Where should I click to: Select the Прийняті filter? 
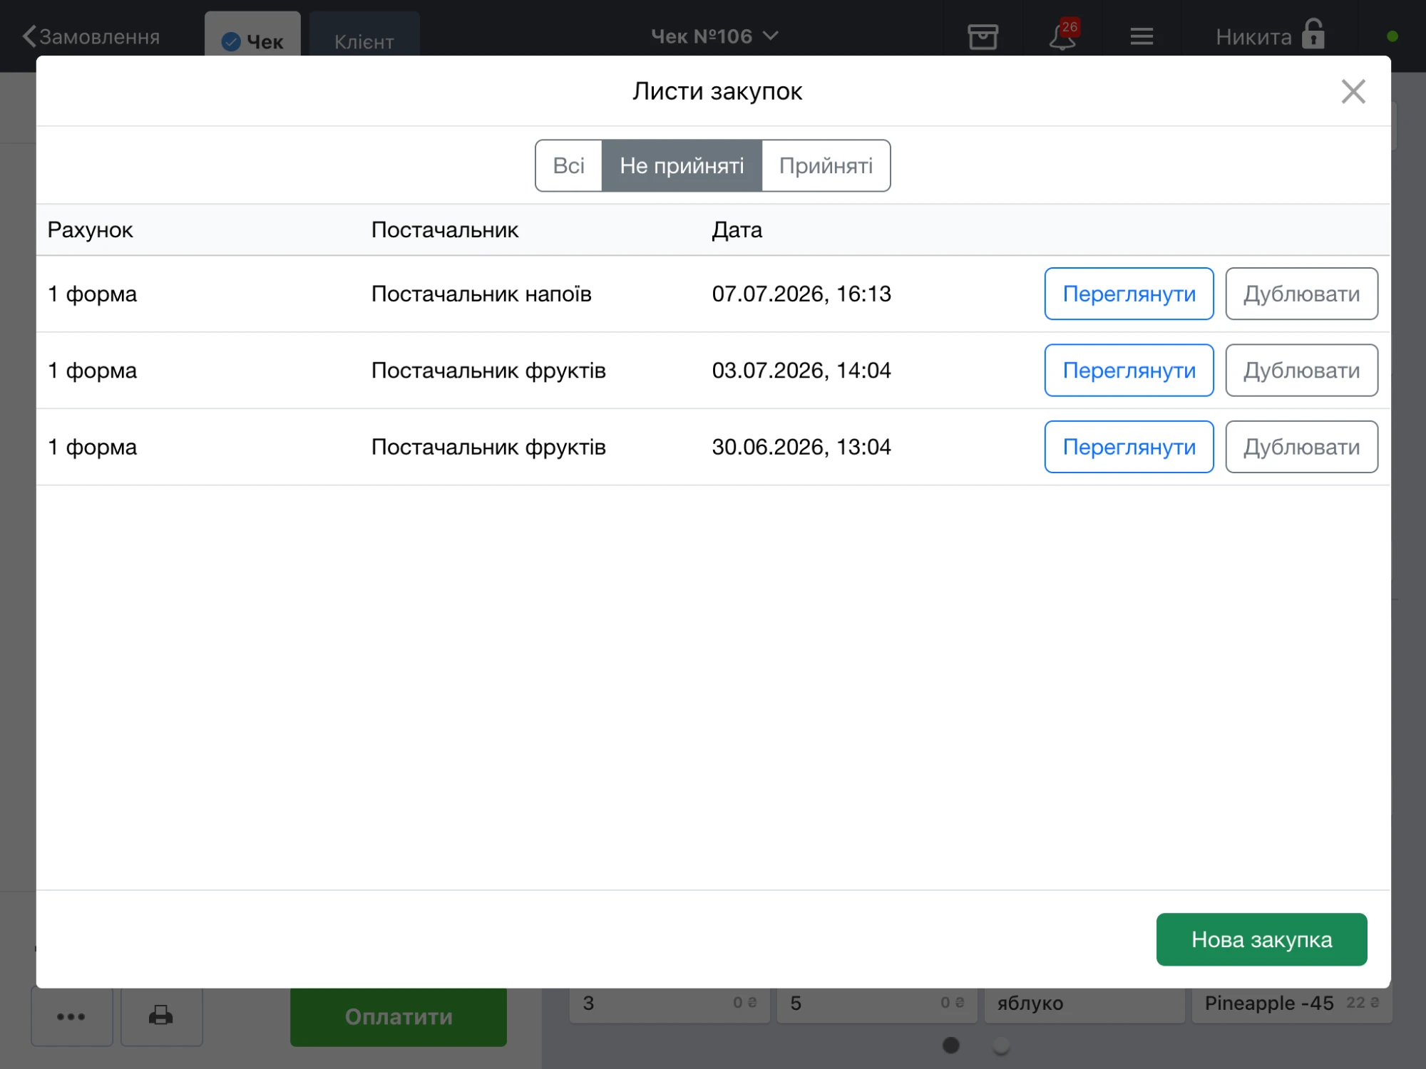[x=826, y=165]
